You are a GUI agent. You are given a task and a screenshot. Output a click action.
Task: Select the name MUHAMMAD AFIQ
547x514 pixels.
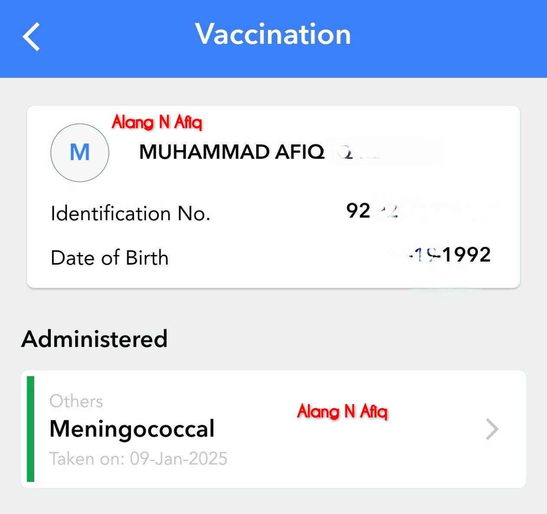[x=231, y=152]
